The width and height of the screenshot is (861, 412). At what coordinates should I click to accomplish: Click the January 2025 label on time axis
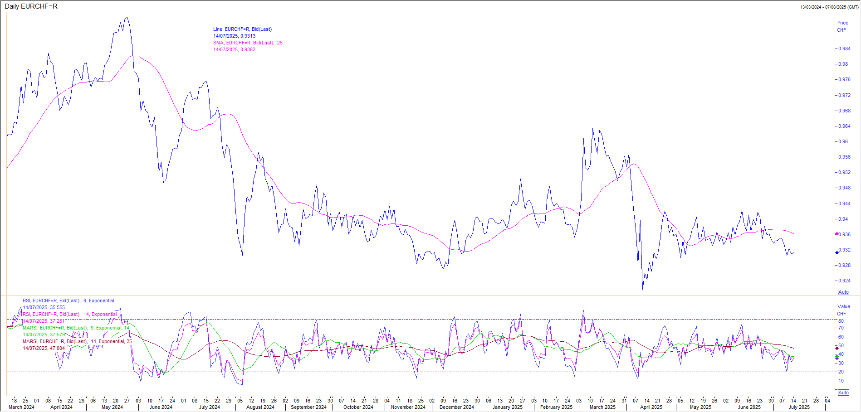[507, 407]
